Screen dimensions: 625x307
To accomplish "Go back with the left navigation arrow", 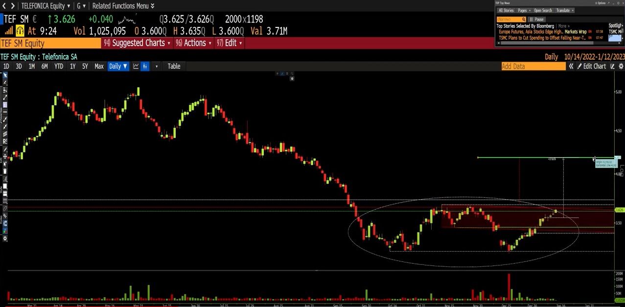I will click(4, 6).
